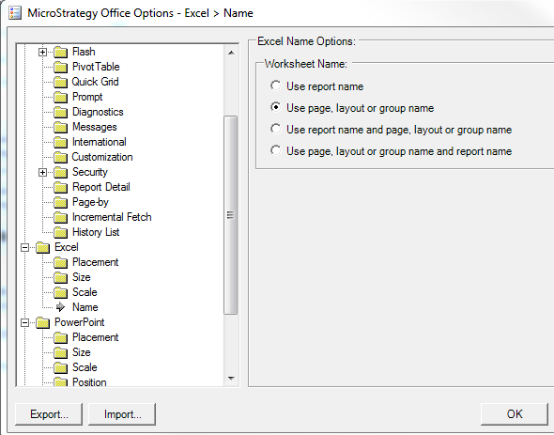Click the Customization folder icon
Screen dimensions: 554x435
60,157
